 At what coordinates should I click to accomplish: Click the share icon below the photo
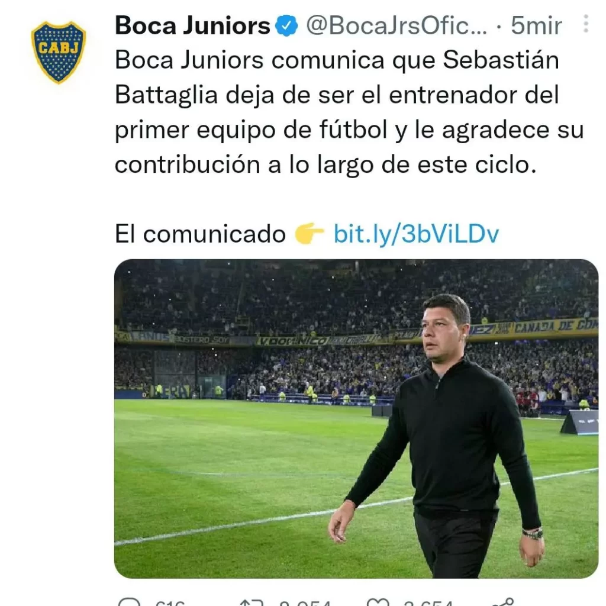pos(504,602)
